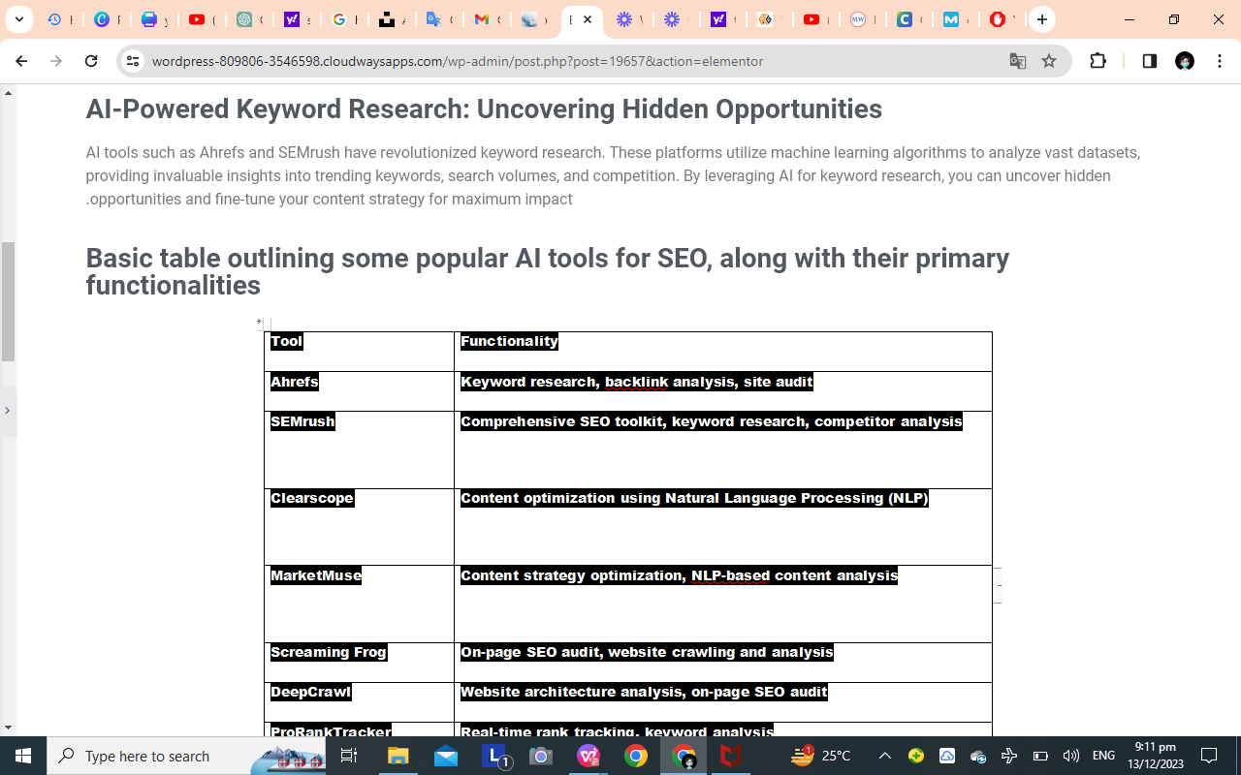1241x775 pixels.
Task: Open the battery status icon
Action: pyautogui.click(x=1040, y=756)
